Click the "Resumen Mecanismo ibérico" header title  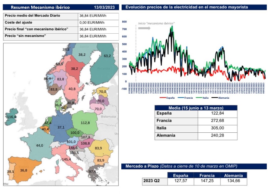[x=40, y=7]
